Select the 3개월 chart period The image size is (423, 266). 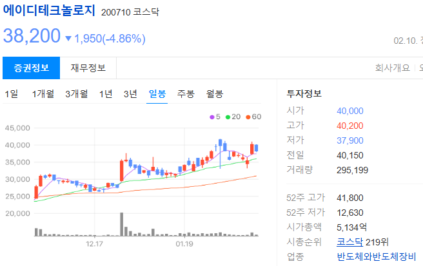(77, 94)
